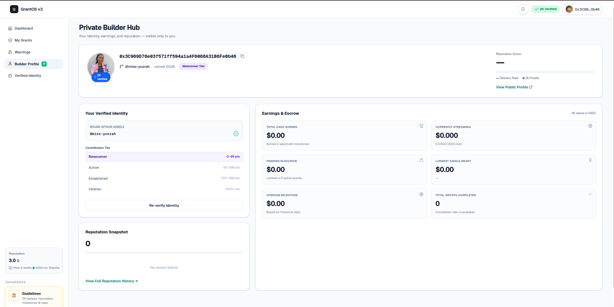
Task: Click the ZK Verified status pill in the header
Action: pyautogui.click(x=545, y=9)
